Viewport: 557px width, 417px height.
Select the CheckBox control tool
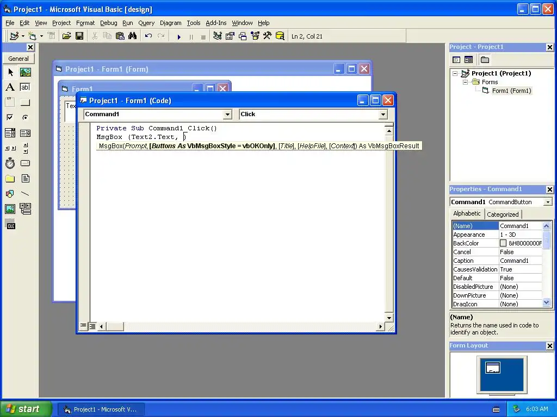[10, 117]
